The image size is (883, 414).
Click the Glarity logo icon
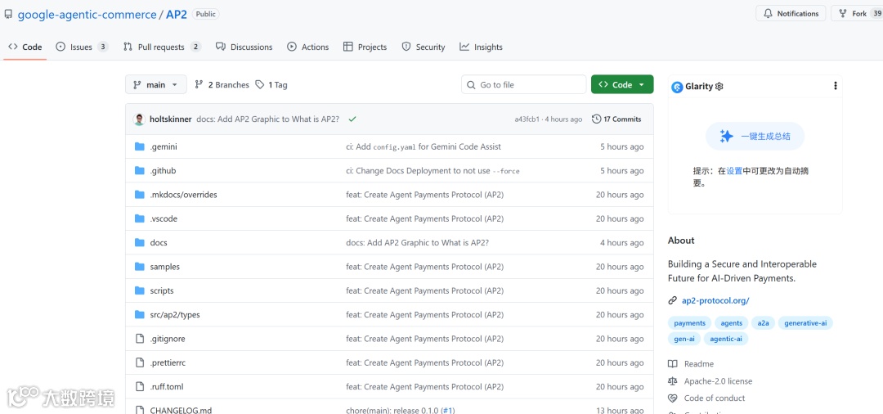678,87
